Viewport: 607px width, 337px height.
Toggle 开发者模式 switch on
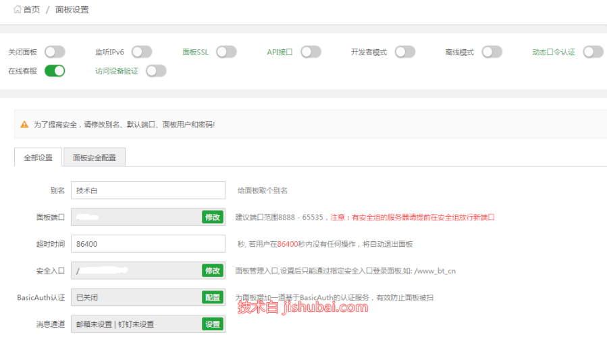(x=405, y=52)
